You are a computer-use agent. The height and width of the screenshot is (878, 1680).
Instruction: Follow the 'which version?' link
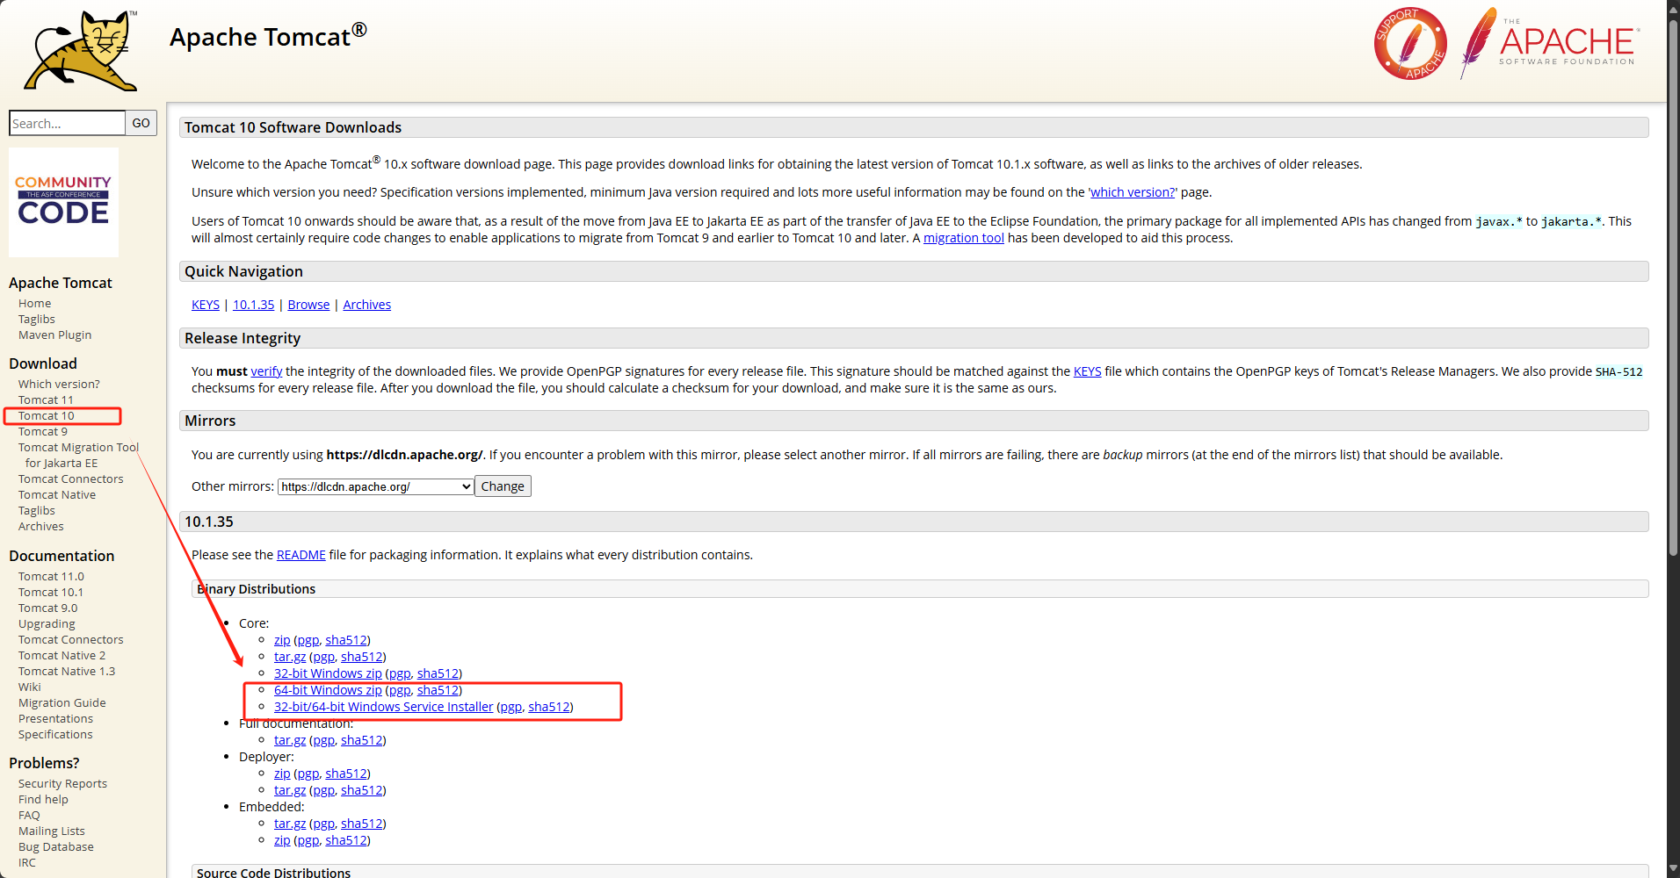tap(1132, 192)
